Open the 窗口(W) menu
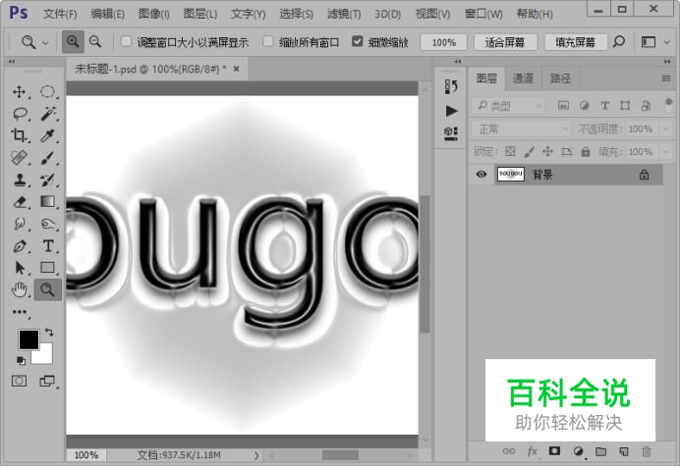The width and height of the screenshot is (680, 466). pos(483,14)
